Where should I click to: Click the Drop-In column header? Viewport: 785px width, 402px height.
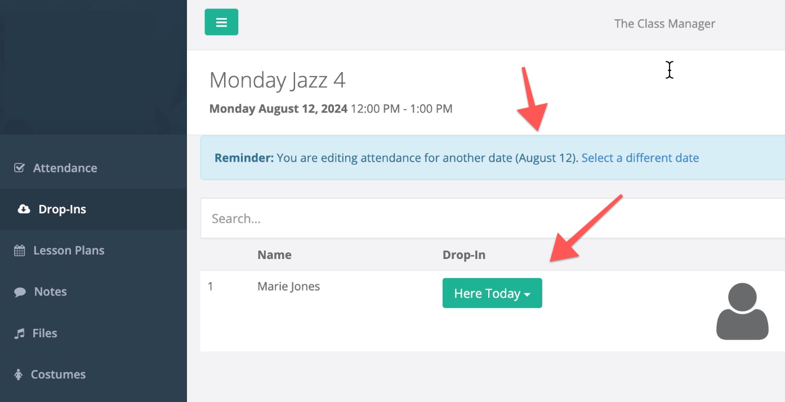tap(464, 254)
